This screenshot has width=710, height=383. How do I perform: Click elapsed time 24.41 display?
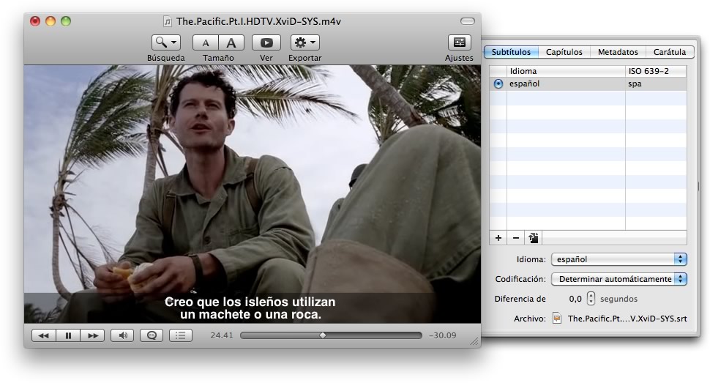222,335
